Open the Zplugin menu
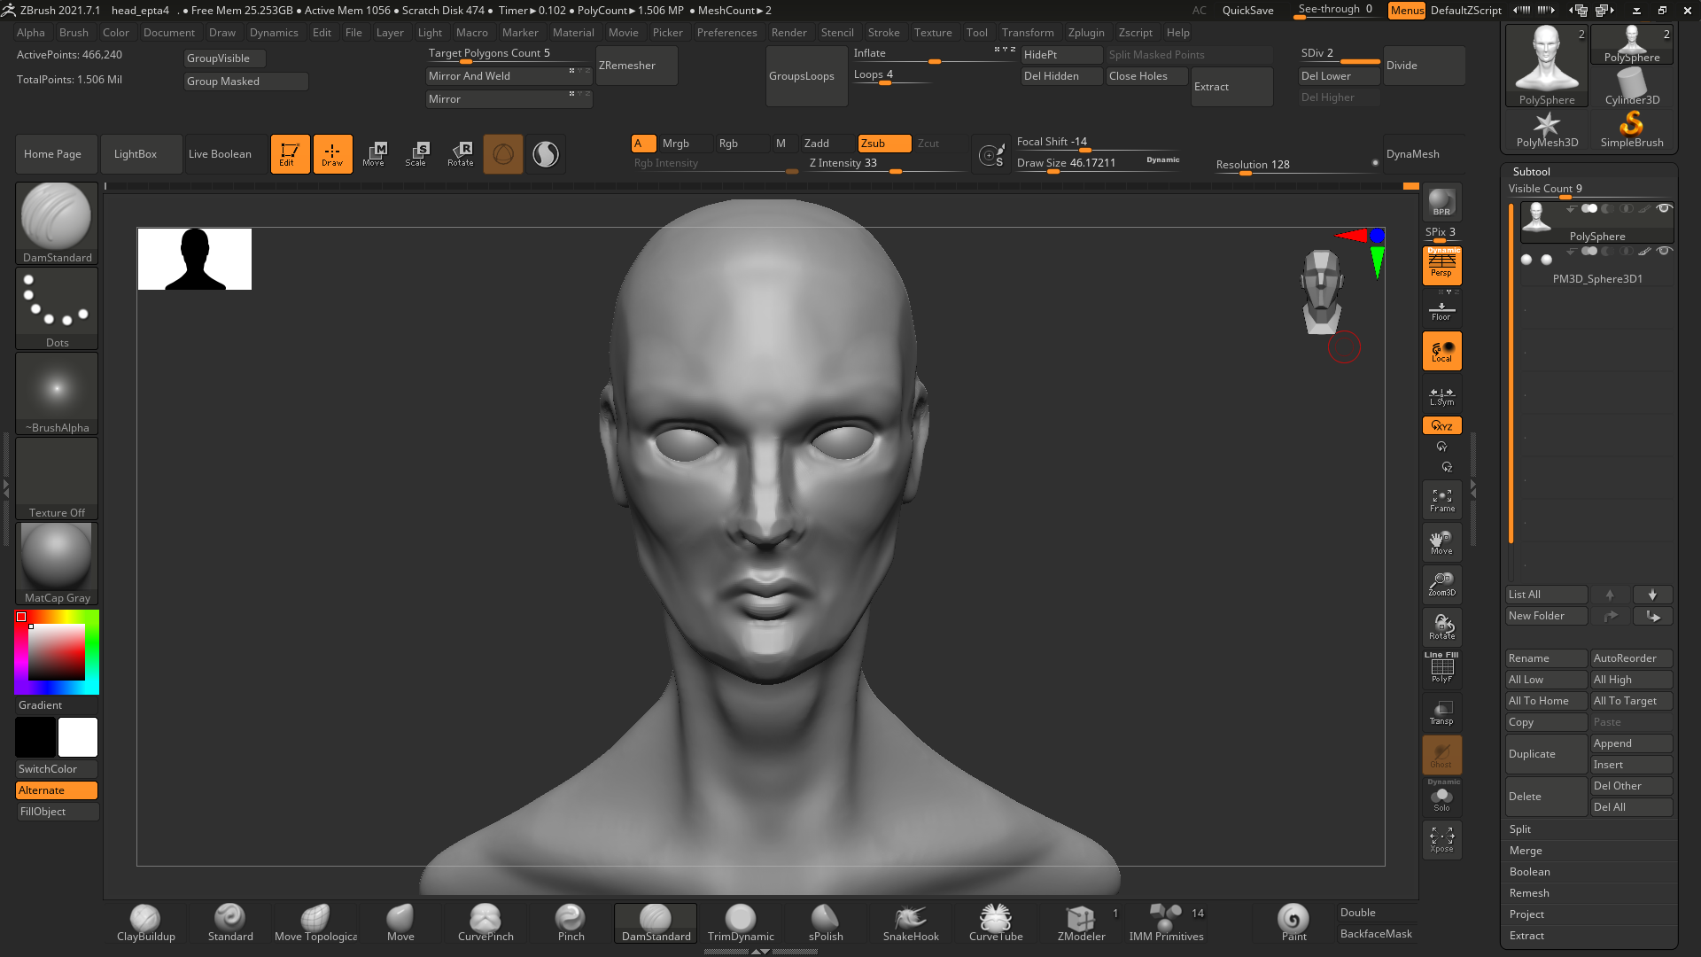Viewport: 1701px width, 957px height. tap(1085, 33)
